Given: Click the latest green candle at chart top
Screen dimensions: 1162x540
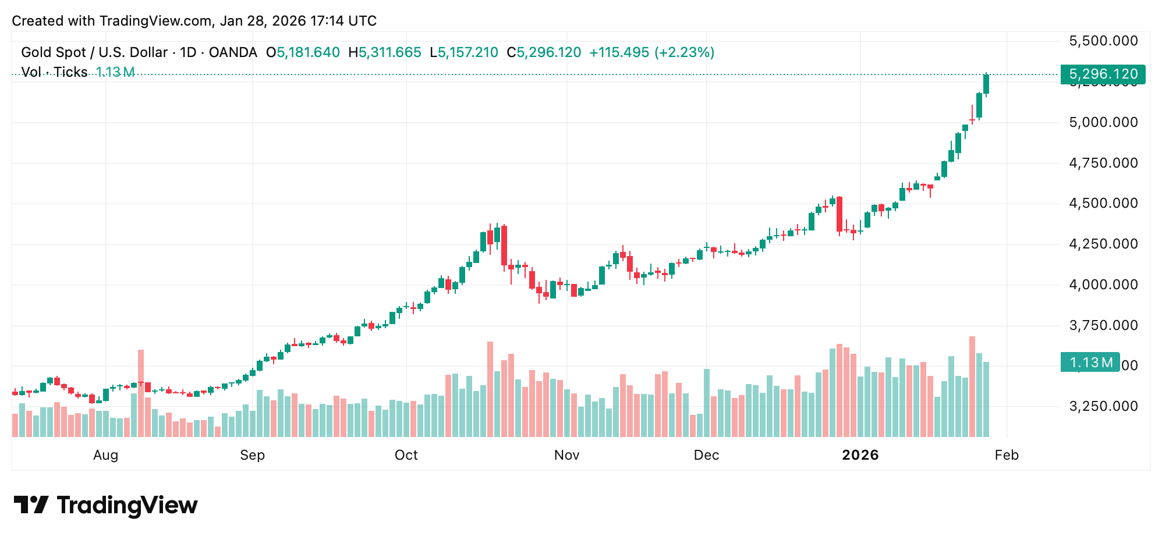Looking at the screenshot, I should pos(986,84).
